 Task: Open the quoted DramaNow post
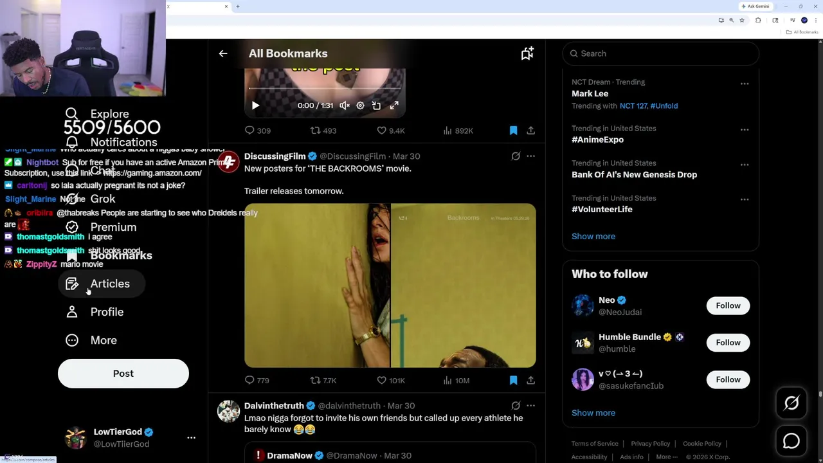(x=390, y=453)
